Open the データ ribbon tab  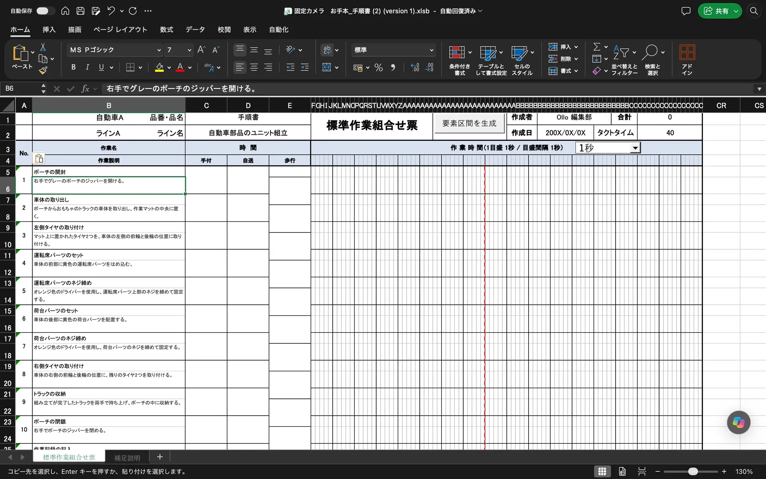[195, 30]
